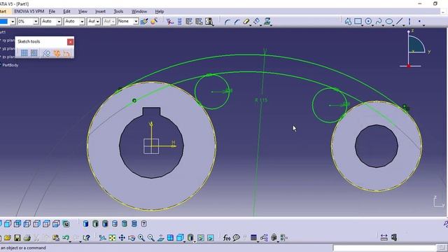
Task: Open the Help menu
Action: coord(160,11)
